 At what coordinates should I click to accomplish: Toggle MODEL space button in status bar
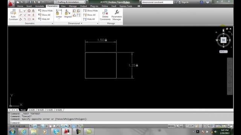pos(171,126)
